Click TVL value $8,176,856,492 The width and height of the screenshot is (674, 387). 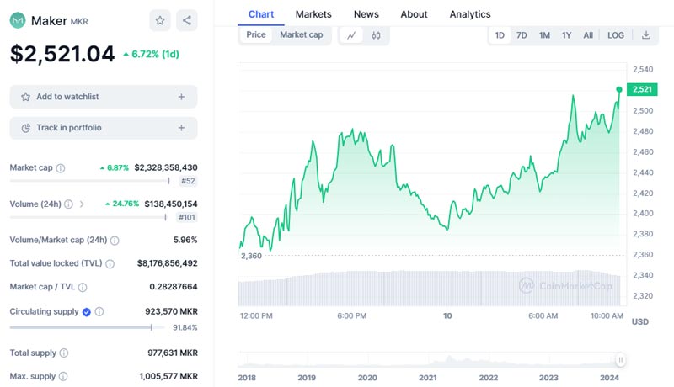(x=167, y=263)
